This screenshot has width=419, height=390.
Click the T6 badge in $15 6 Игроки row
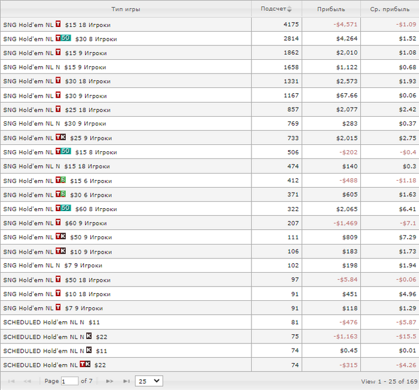pyautogui.click(x=60, y=180)
